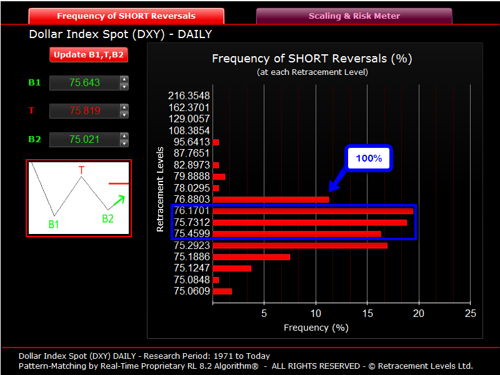
Task: Switch to Scaling & Risk Meter tab
Action: [x=354, y=16]
